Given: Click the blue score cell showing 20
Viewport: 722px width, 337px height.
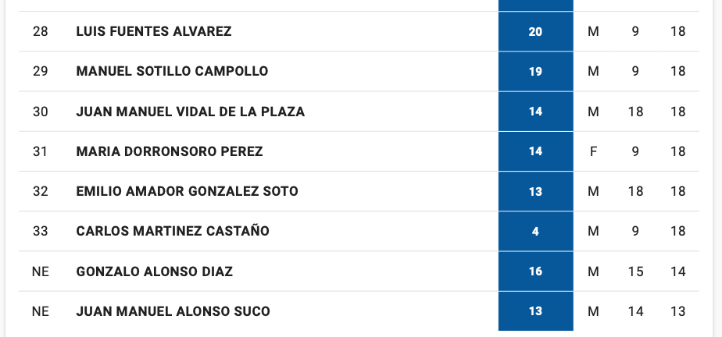Looking at the screenshot, I should (535, 32).
